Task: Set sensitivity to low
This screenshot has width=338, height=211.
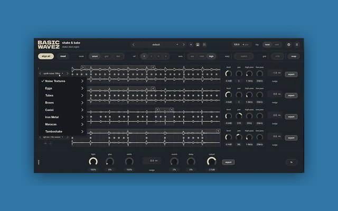Action: [192, 56]
